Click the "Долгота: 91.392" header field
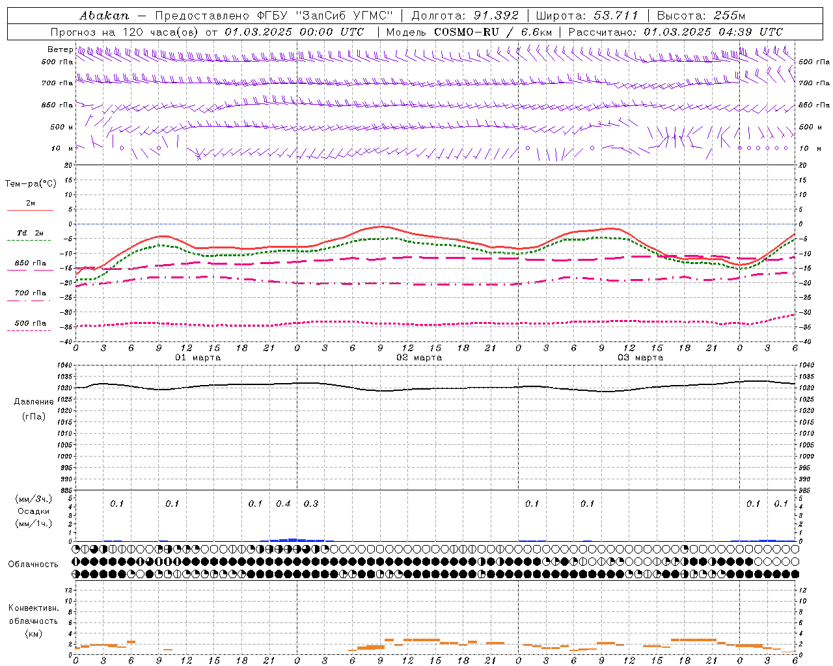Image resolution: width=833 pixels, height=666 pixels. [465, 16]
